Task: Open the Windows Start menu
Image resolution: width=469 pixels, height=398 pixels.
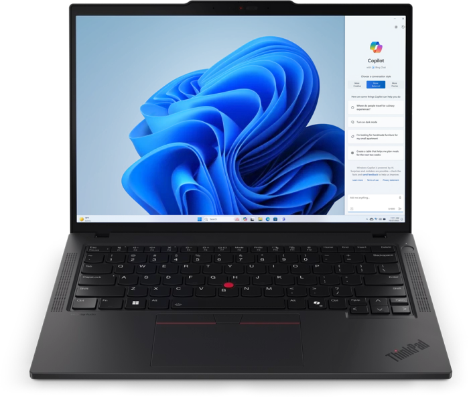Action: pyautogui.click(x=200, y=219)
